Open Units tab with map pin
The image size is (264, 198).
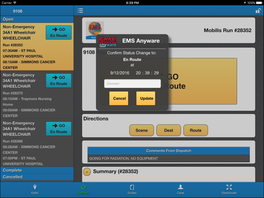pos(35,189)
